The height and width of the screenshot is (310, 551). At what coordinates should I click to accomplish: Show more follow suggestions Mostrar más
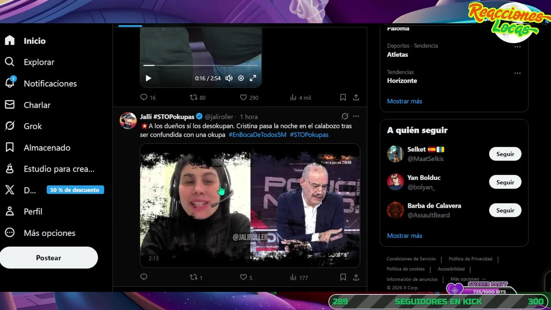405,236
